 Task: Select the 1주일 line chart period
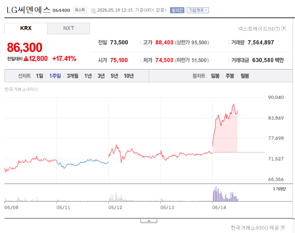55,76
